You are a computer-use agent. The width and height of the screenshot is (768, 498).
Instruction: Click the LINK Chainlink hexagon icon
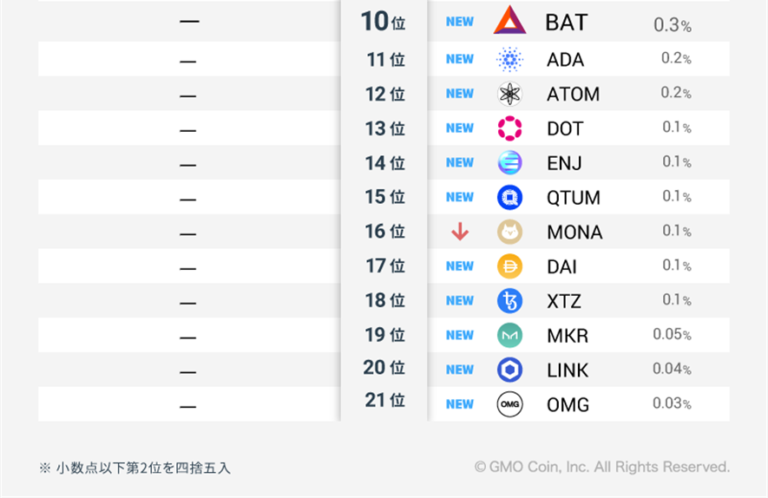coord(509,370)
